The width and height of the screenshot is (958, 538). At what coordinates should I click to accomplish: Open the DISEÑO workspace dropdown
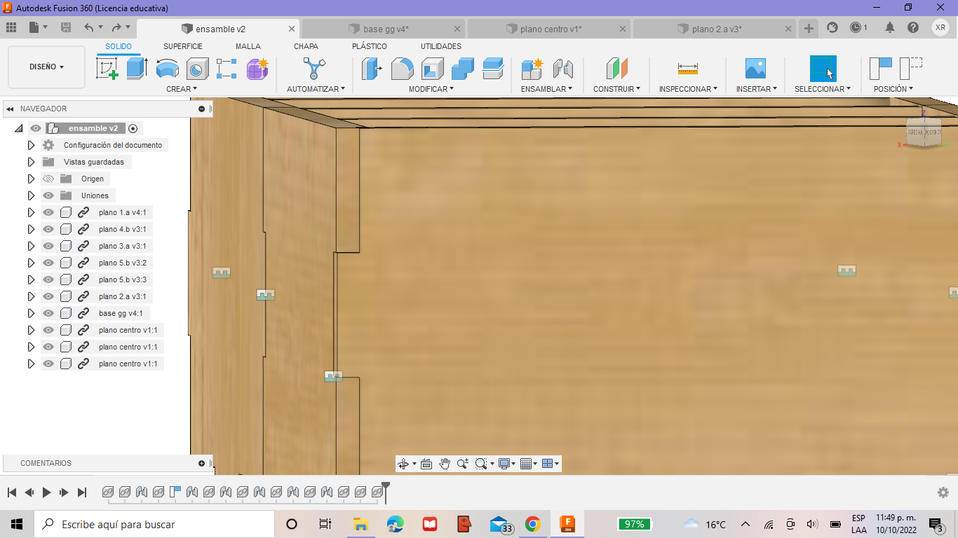47,67
